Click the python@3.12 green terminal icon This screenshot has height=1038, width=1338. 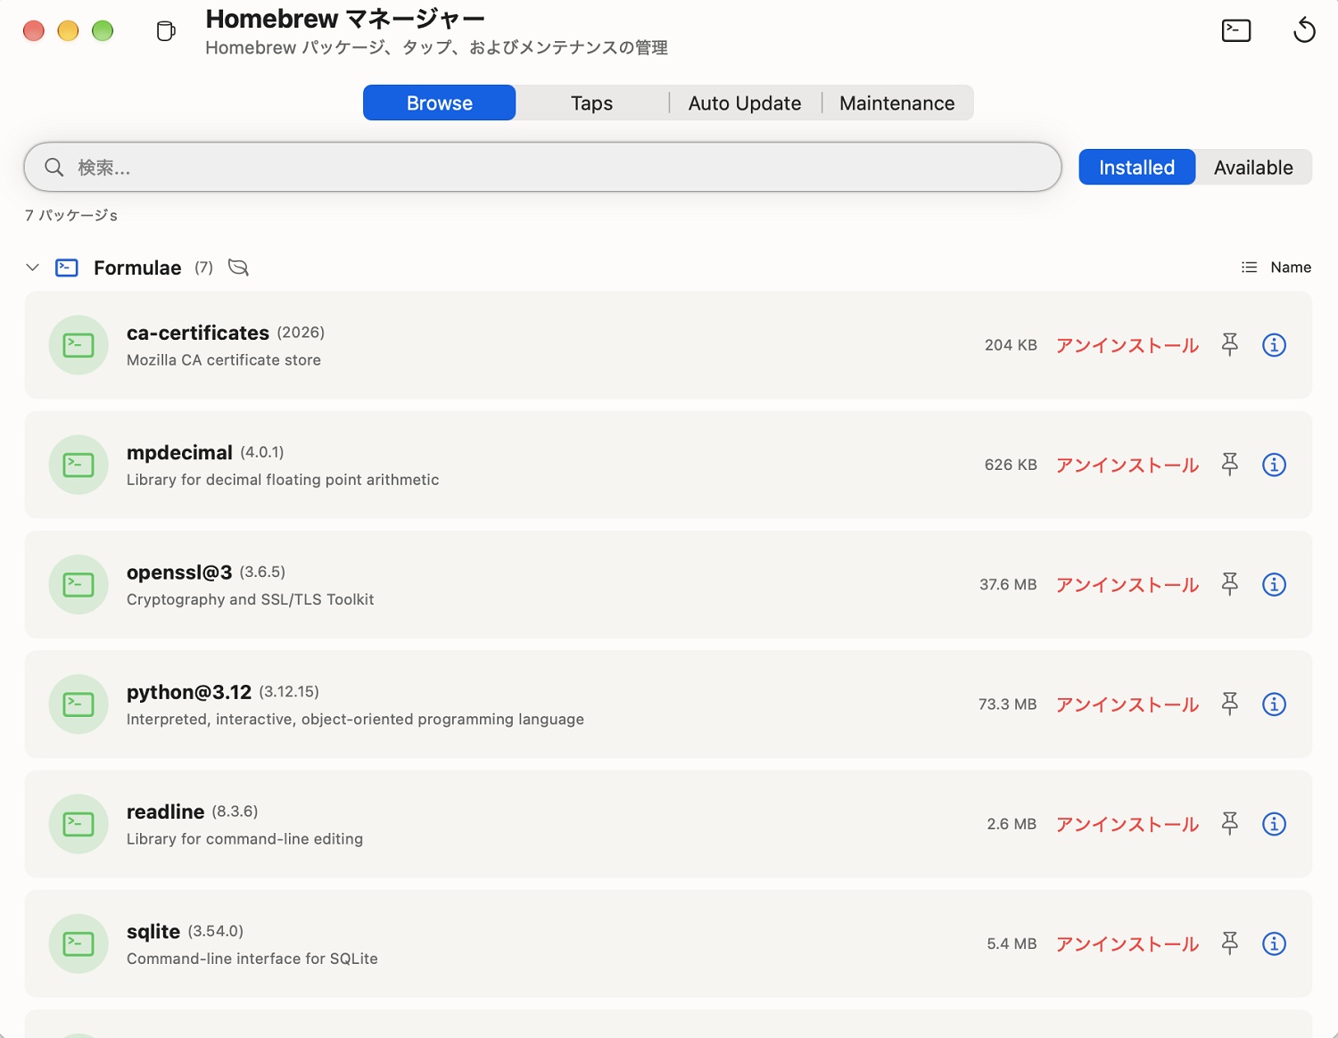tap(78, 704)
